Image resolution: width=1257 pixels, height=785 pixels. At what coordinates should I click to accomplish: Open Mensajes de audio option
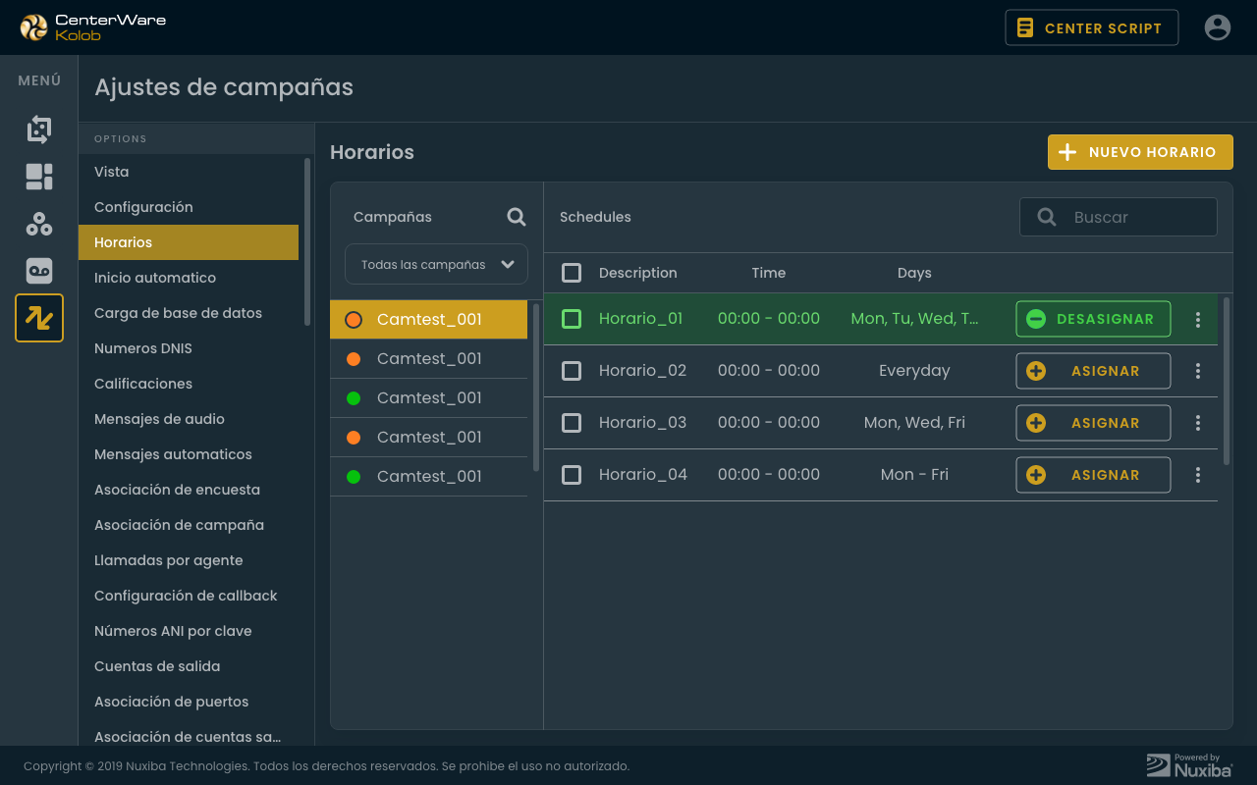point(189,419)
